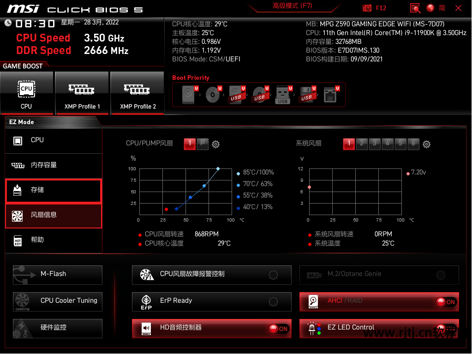The image size is (472, 354).
Task: Enable the ErP Ready option
Action: pos(273,302)
